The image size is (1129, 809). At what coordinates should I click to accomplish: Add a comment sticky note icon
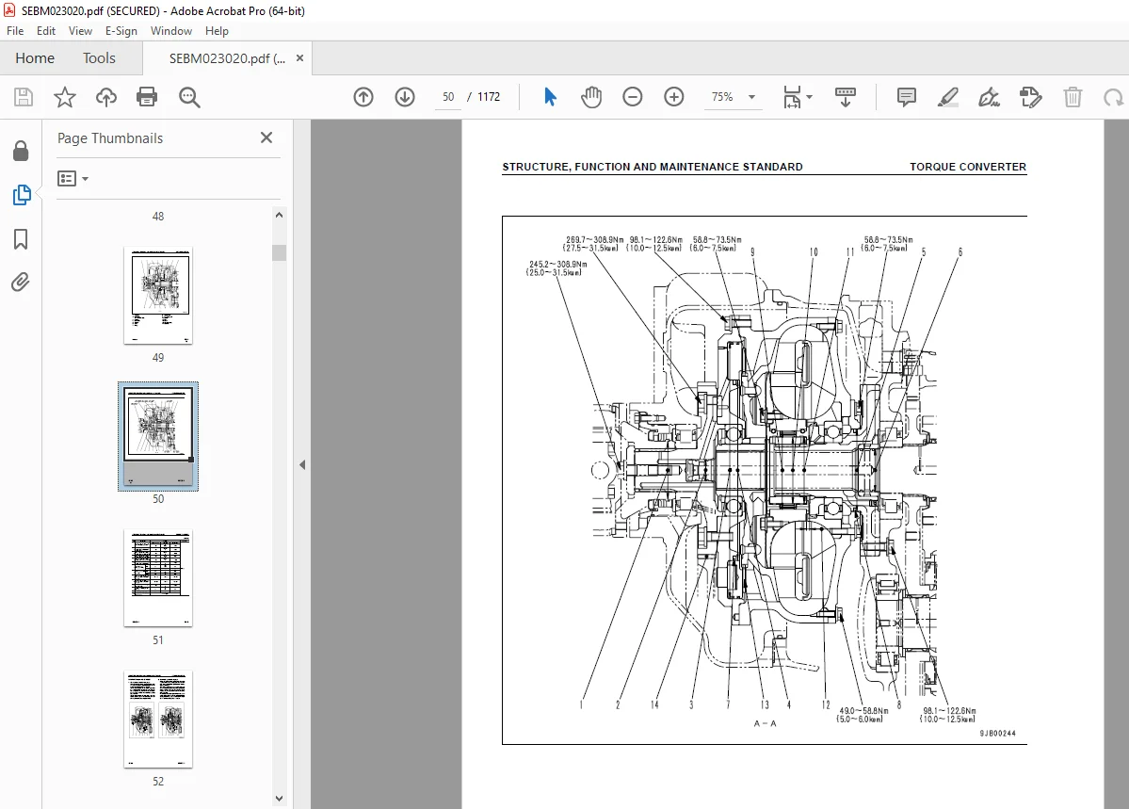907,96
